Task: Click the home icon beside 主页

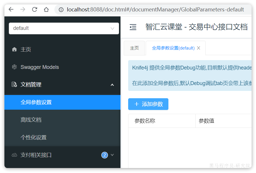Action: (14, 49)
